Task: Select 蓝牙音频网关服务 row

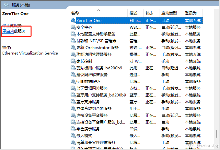Action: click(x=137, y=88)
